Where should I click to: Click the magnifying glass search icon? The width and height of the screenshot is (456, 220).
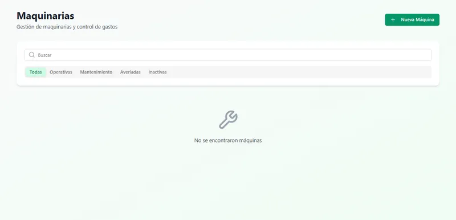(x=32, y=55)
